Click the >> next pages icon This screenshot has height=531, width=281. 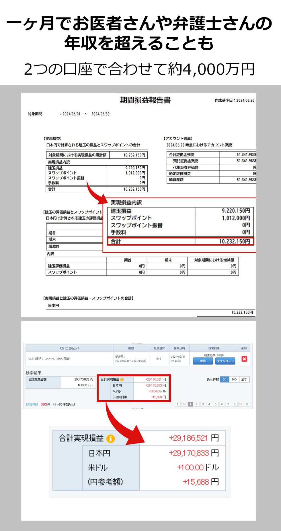coord(241,404)
